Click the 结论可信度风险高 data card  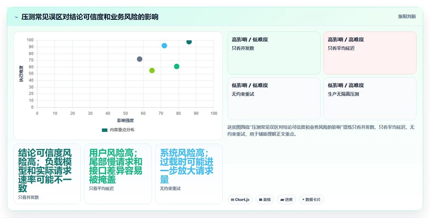pos(47,174)
